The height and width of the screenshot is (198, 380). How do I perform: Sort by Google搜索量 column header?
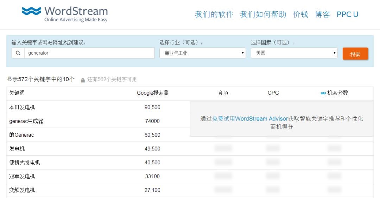153,93
